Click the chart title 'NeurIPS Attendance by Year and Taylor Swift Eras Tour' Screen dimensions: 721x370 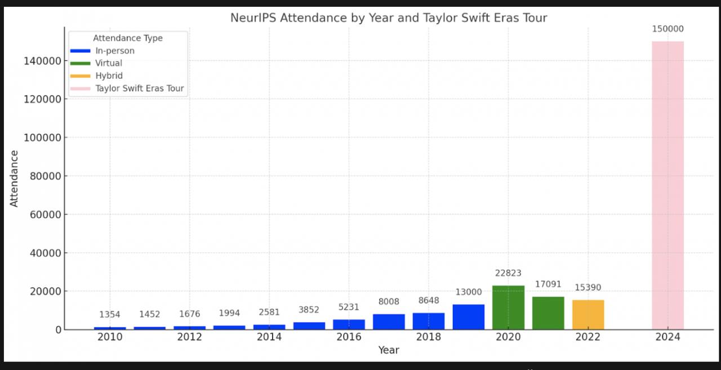(389, 18)
